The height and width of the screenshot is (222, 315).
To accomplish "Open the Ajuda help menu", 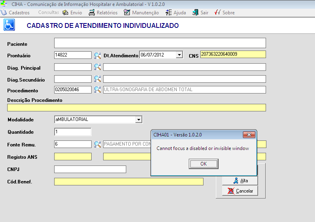I will pos(176,13).
